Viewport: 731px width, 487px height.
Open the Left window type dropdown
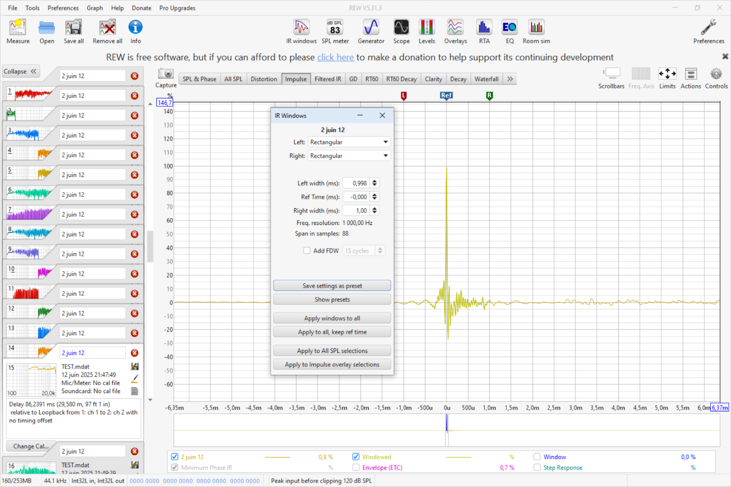349,142
